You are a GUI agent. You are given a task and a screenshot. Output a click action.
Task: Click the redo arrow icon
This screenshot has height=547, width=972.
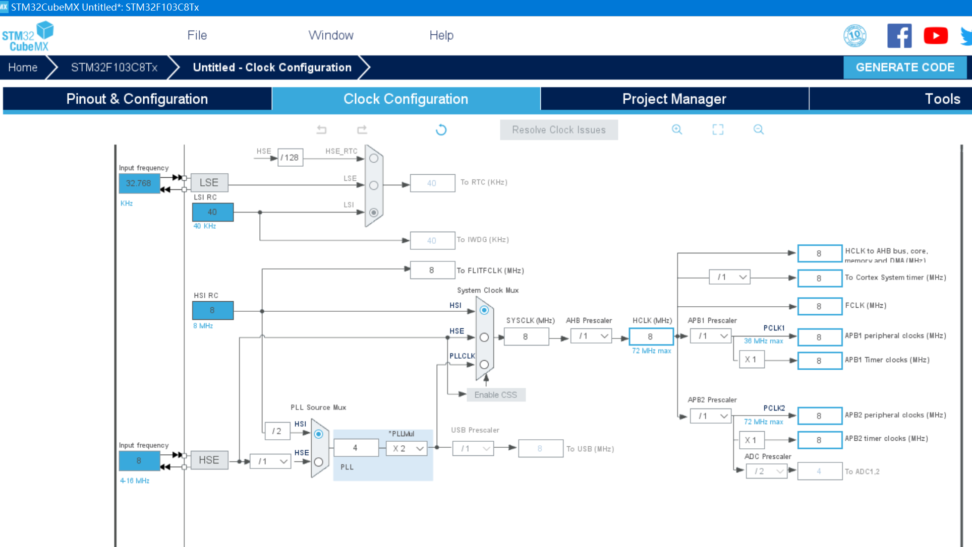pyautogui.click(x=362, y=130)
